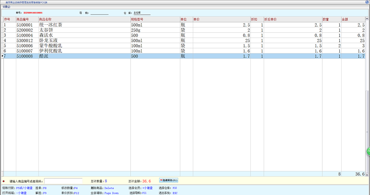This screenshot has width=370, height=195.
Task: Click the red arrow beside product code prompt
Action: [x=4, y=181]
